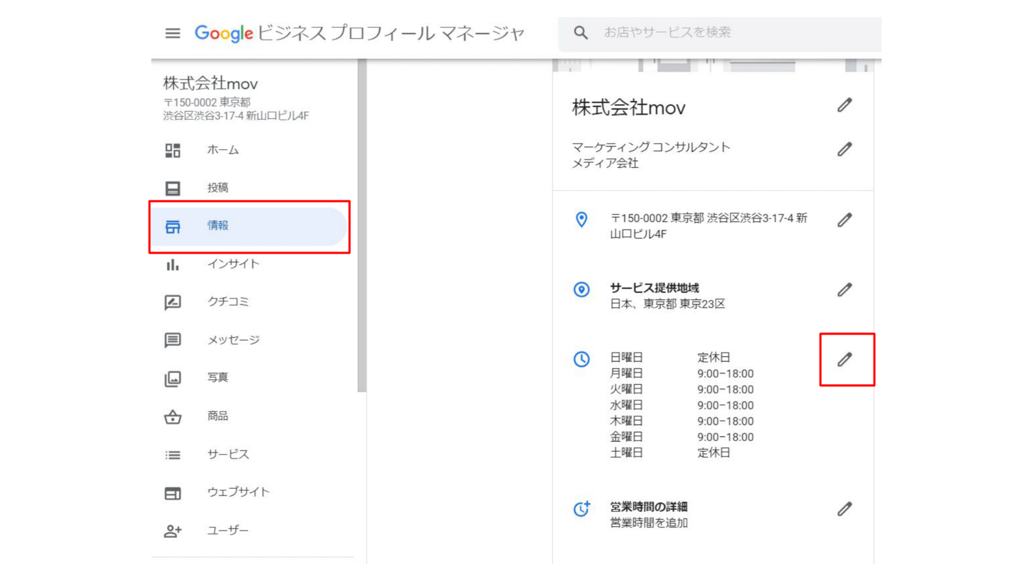The image size is (1033, 581).
Task: Edit 営業時間の詳細 with pencil icon
Action: tap(844, 509)
